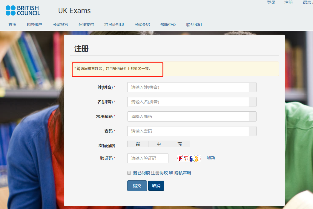
Task: Click 刷新 to refresh captcha
Action: point(211,158)
